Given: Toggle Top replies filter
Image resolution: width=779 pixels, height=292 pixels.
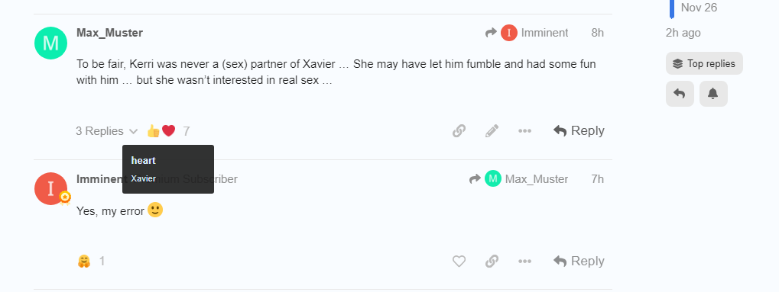Looking at the screenshot, I should click(704, 63).
